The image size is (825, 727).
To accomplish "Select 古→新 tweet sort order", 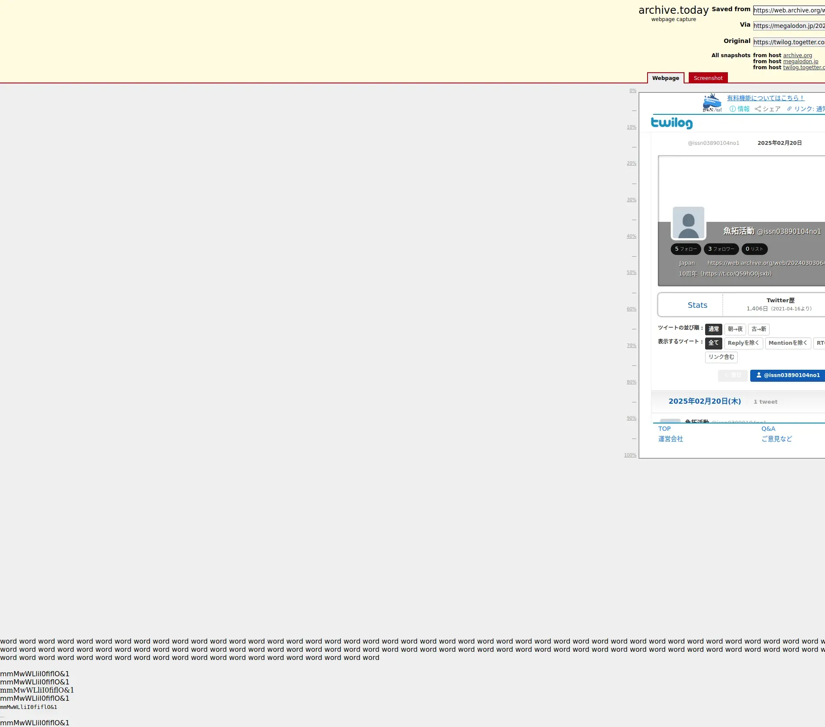I will [758, 329].
